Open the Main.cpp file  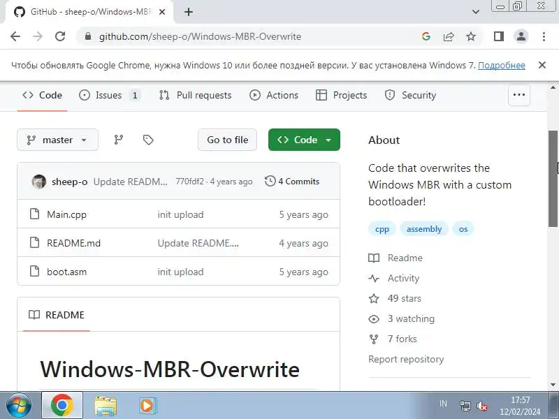[x=66, y=214]
